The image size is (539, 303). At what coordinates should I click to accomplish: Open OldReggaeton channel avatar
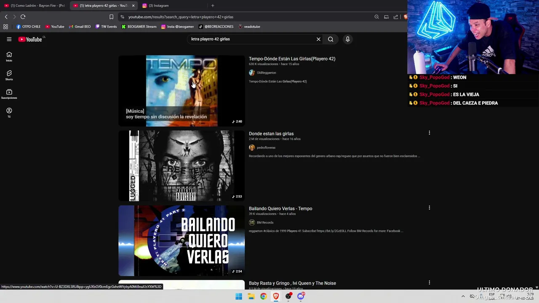click(x=252, y=73)
